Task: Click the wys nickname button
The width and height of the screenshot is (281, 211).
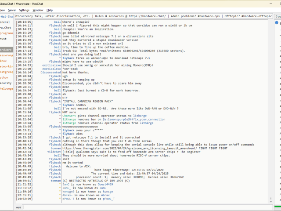Action: point(18,207)
